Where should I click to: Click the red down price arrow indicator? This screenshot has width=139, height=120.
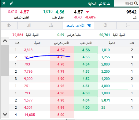pyautogui.click(x=87, y=12)
